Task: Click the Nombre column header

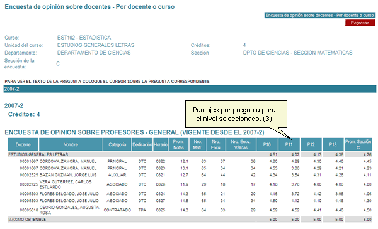Action: click(71, 144)
